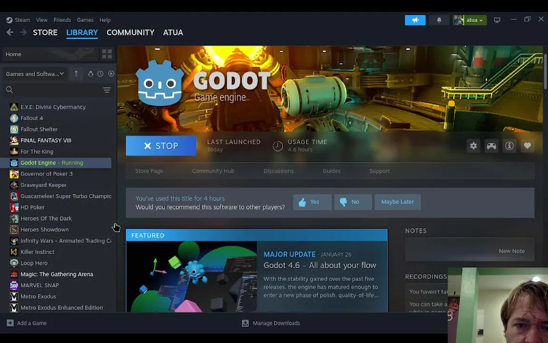This screenshot has width=548, height=343.
Task: Toggle the recent activity clock filter
Action: (100, 73)
